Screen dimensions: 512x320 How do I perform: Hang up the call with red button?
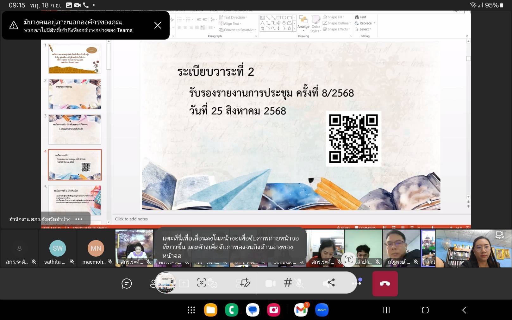click(x=385, y=284)
